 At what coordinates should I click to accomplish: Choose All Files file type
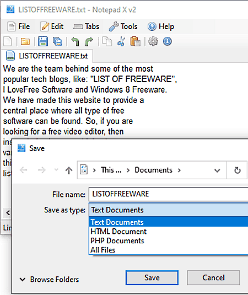pos(169,250)
